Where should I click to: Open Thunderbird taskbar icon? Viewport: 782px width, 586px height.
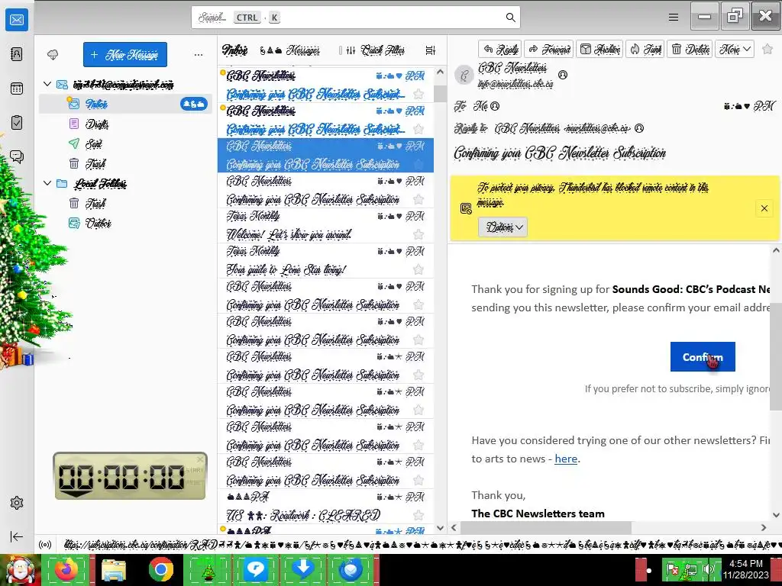tap(351, 569)
